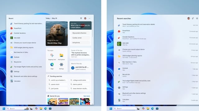Open 'IMG 3281' PNG file in Recent searches panel
The image size is (199, 111).
(157, 44)
